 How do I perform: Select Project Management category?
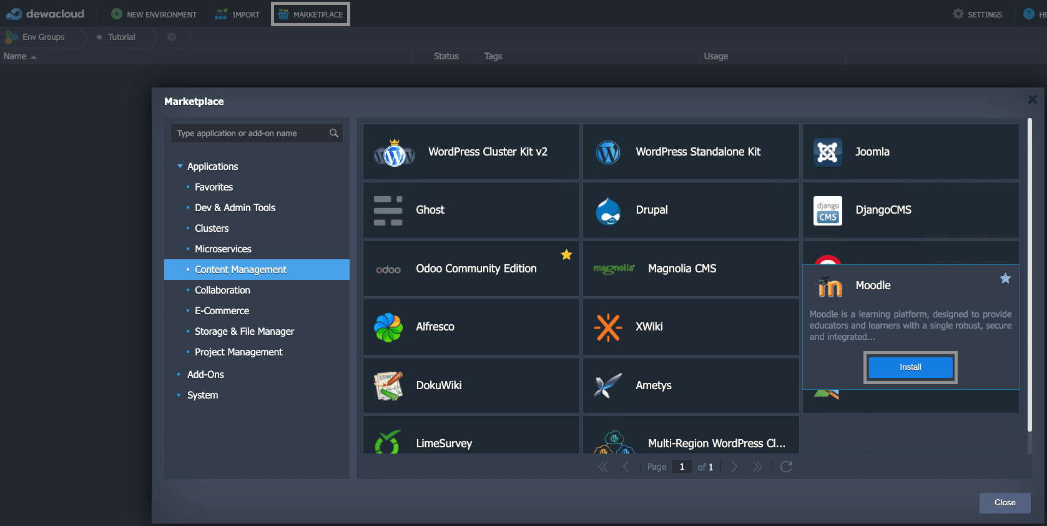[x=238, y=352]
